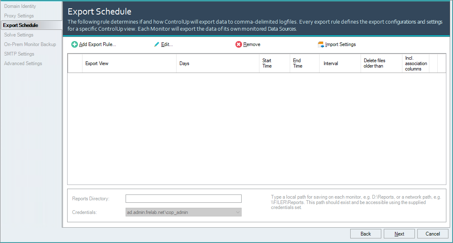Viewport: 453px width, 243px height.
Task: Click the Import Settings icon
Action: point(321,44)
